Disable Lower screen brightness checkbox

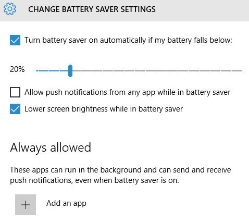pos(15,109)
